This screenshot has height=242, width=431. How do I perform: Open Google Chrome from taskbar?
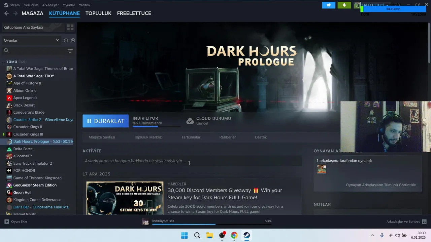(234, 235)
